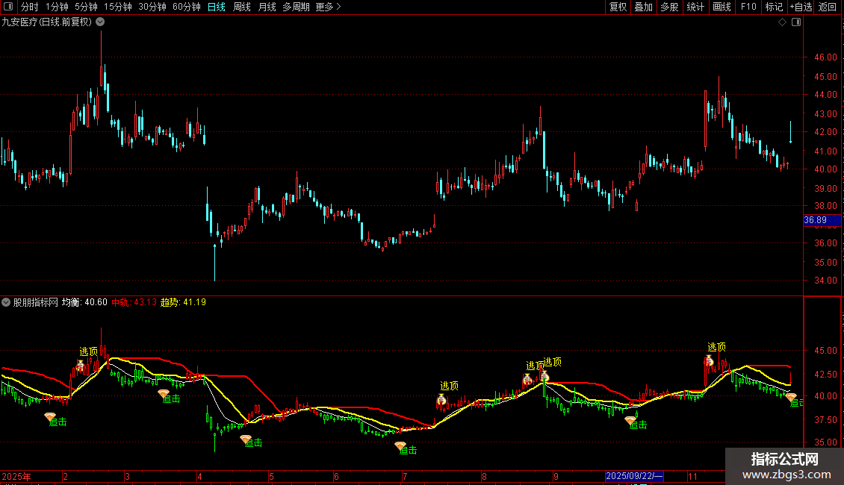Viewport: 844px width, 485px height.
Task: Click the 2025年 label on time axis
Action: pos(16,476)
